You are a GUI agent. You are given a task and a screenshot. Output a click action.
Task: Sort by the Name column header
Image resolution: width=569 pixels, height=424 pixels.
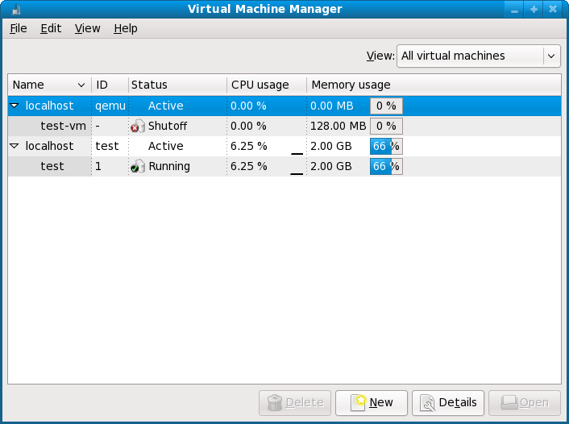pyautogui.click(x=48, y=85)
